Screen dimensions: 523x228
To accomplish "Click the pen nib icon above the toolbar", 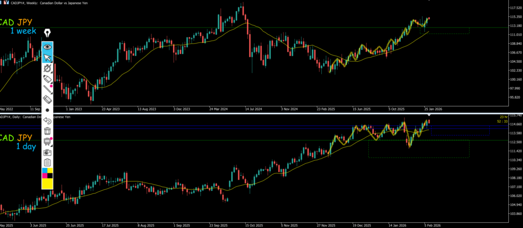I will [47, 33].
